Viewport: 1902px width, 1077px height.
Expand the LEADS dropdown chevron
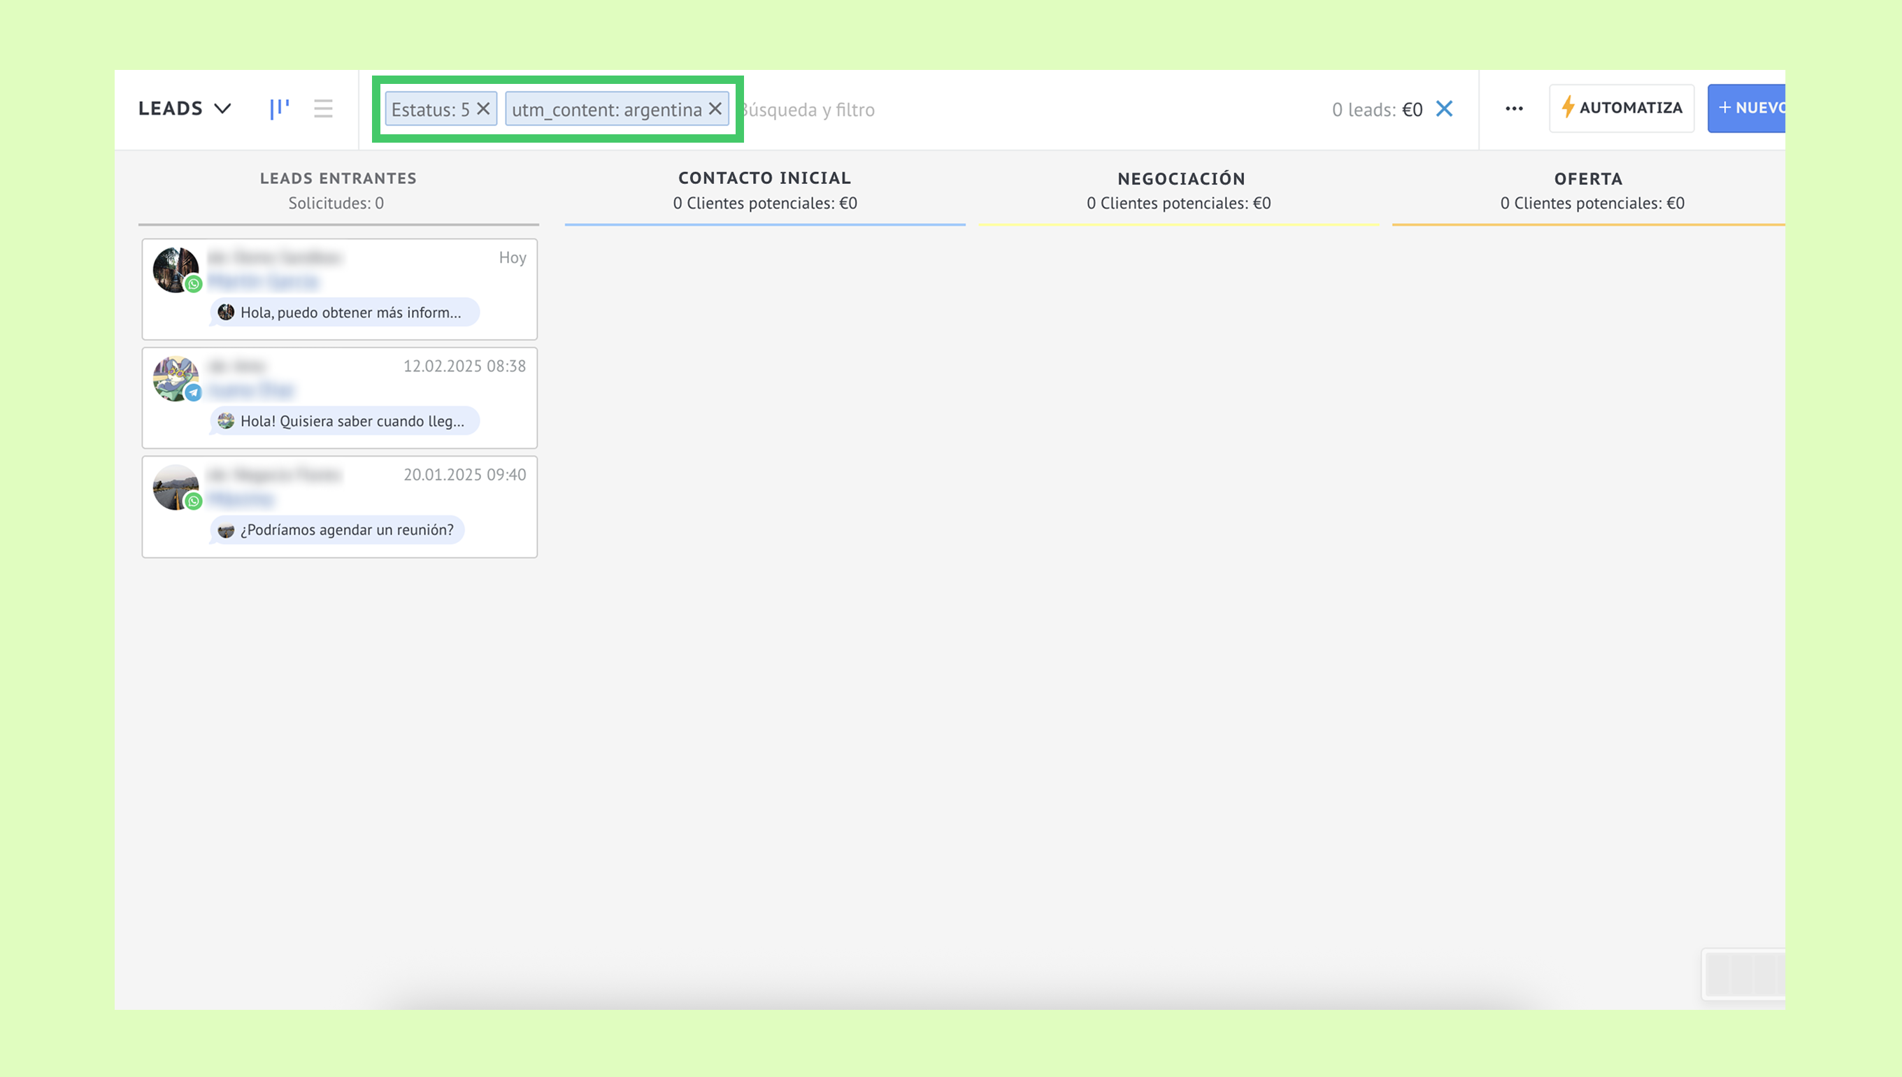pyautogui.click(x=222, y=108)
